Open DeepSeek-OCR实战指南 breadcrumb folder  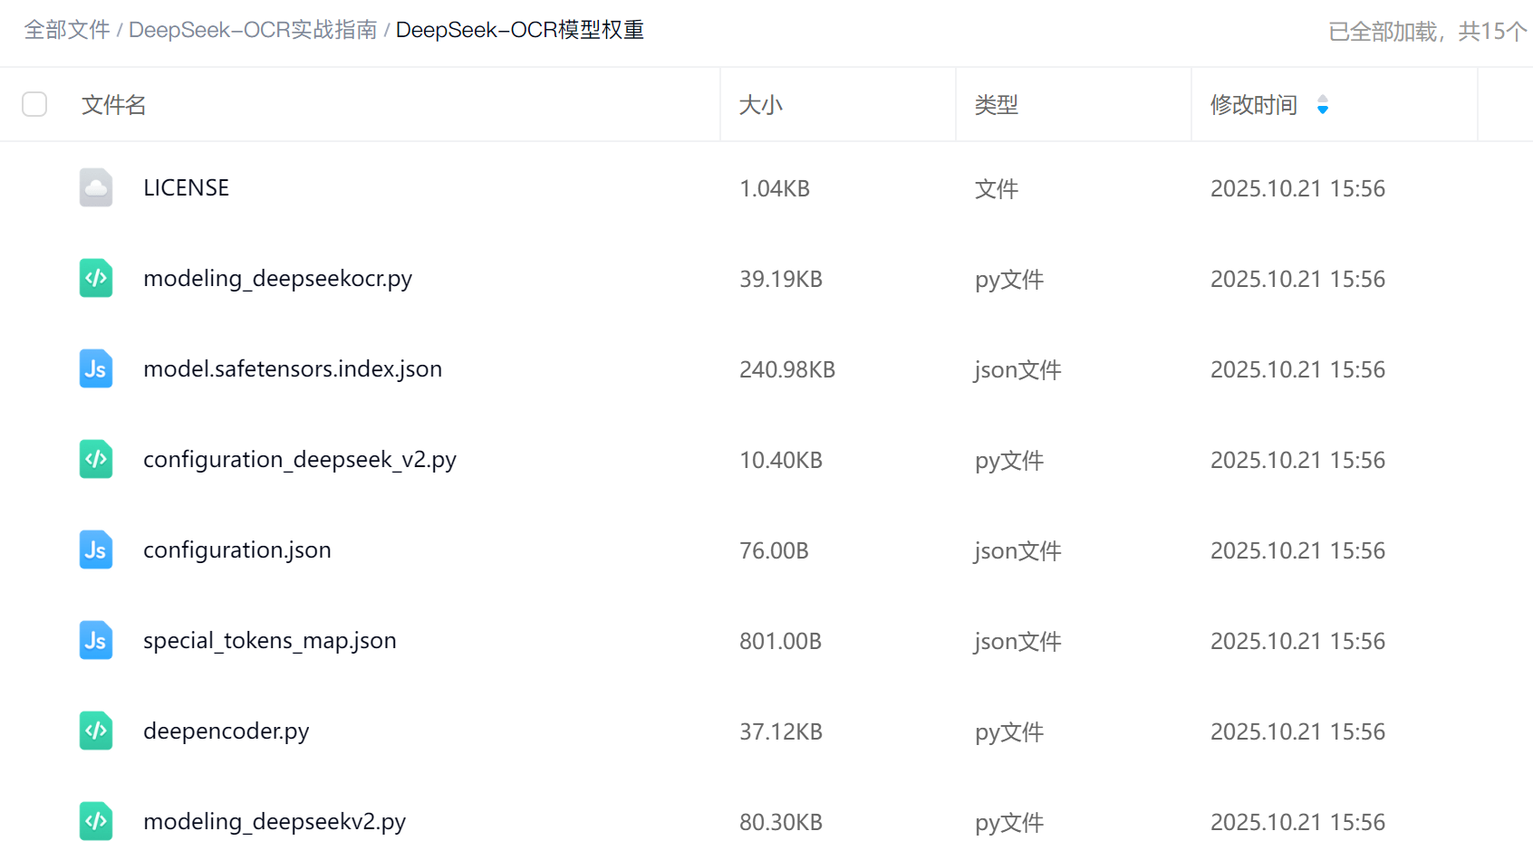[253, 30]
